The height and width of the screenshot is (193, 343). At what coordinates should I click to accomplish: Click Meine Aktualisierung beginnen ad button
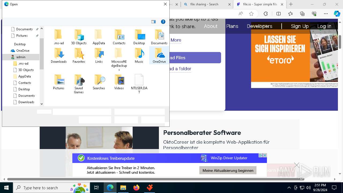(228, 170)
